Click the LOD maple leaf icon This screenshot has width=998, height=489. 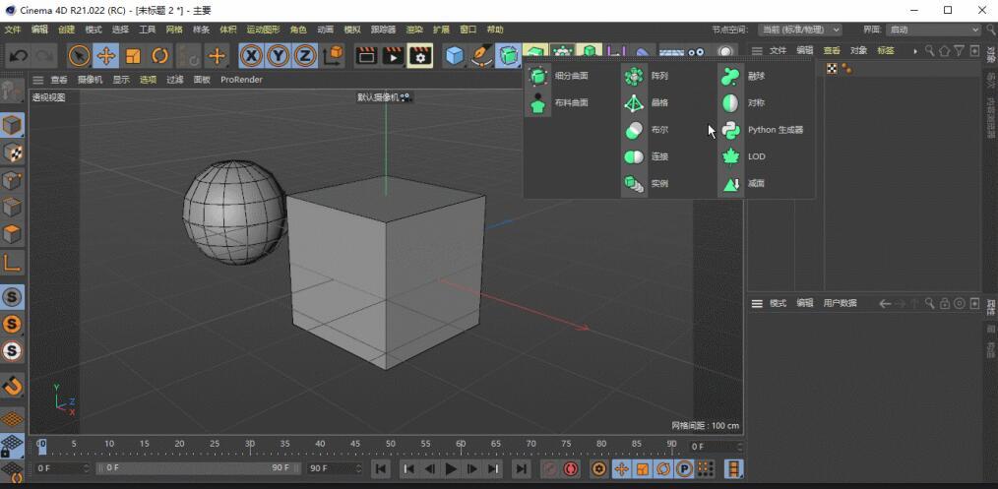tap(731, 156)
